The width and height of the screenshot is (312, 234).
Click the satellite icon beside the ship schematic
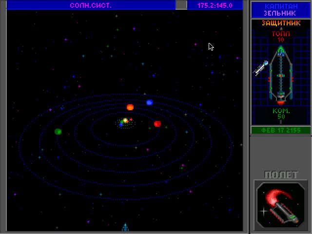point(261,68)
